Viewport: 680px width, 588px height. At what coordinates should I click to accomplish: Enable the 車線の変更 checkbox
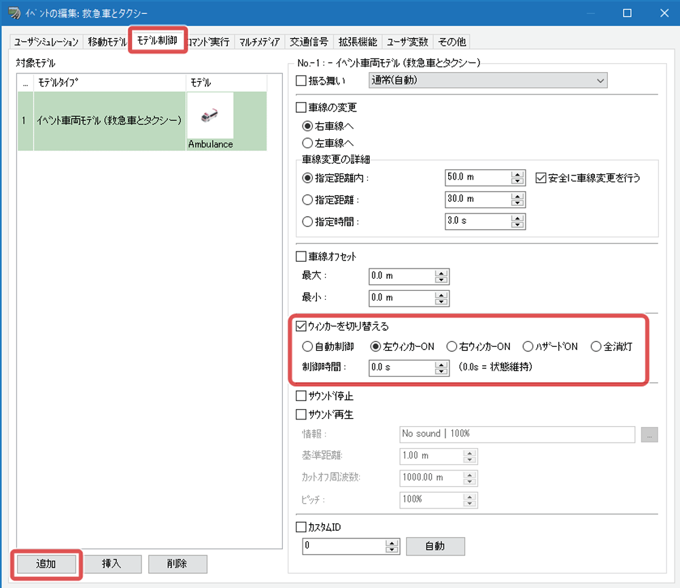301,107
